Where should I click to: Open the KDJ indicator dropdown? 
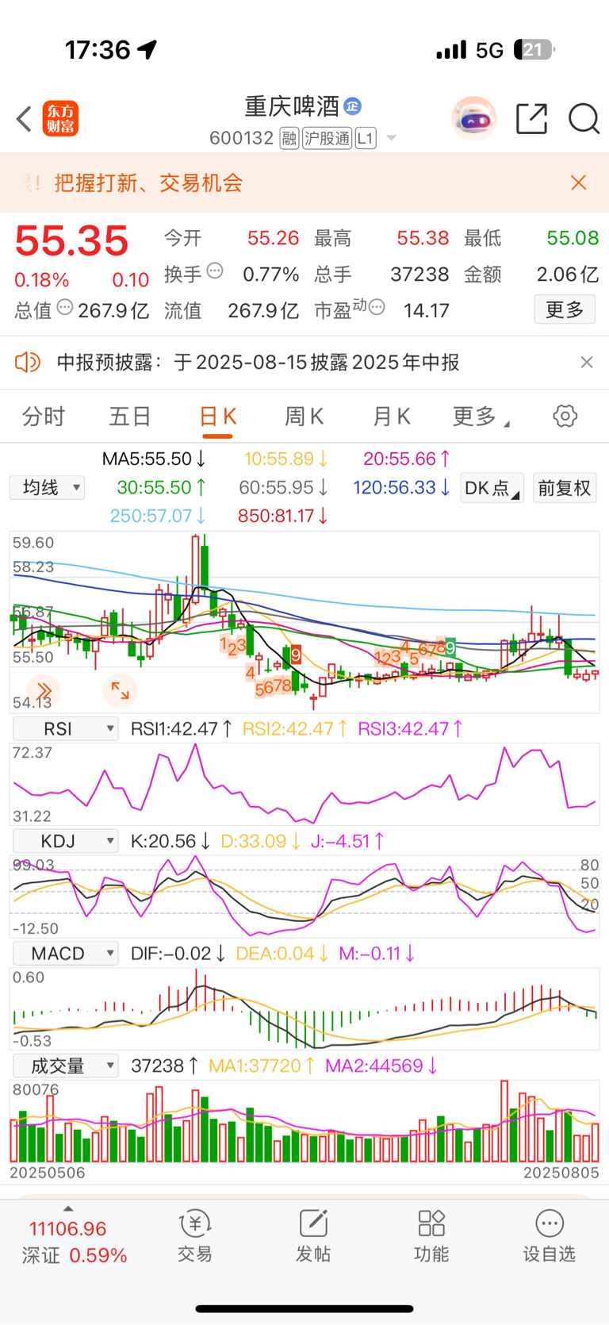(x=65, y=841)
